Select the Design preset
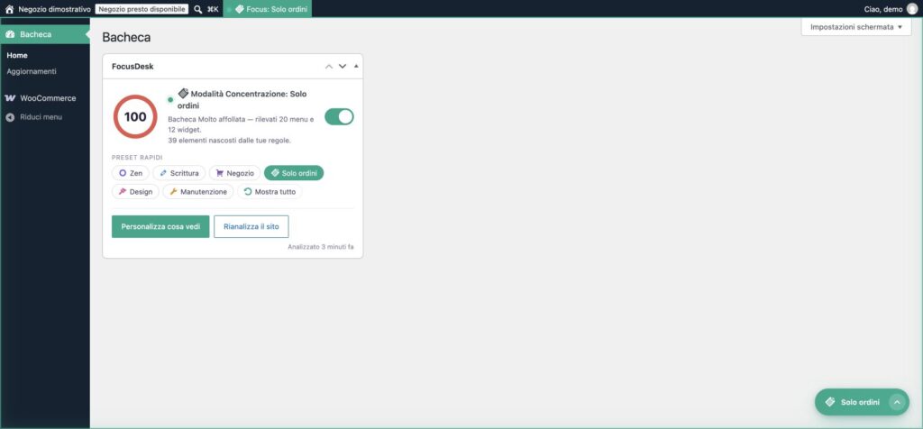Image resolution: width=923 pixels, height=429 pixels. pyautogui.click(x=135, y=191)
